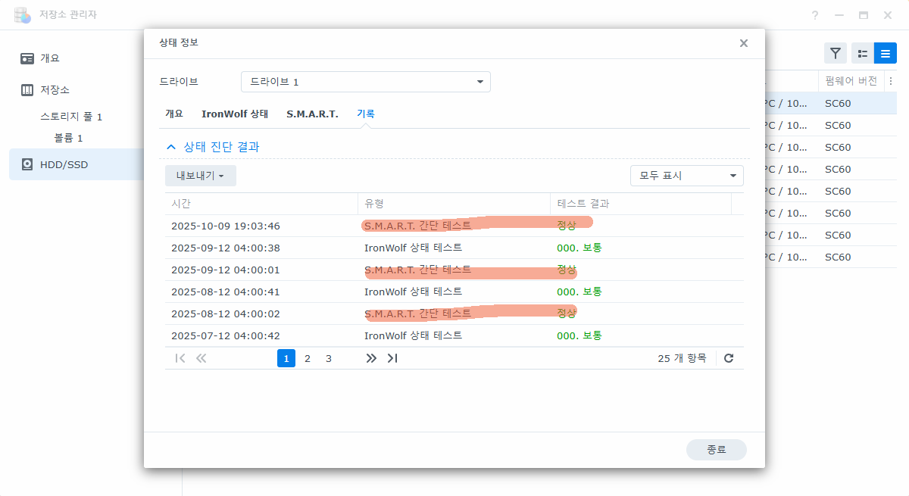Go to page 2 of the records

308,358
